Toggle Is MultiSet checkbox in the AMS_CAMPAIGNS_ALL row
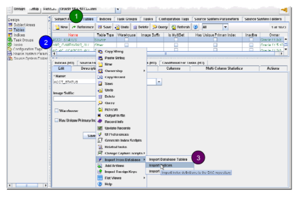Image resolution: width=297 pixels, height=204 pixels. pos(176,45)
